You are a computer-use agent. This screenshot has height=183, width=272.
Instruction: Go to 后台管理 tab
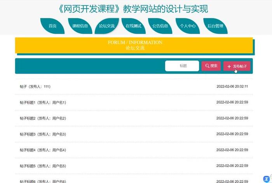coord(215,26)
